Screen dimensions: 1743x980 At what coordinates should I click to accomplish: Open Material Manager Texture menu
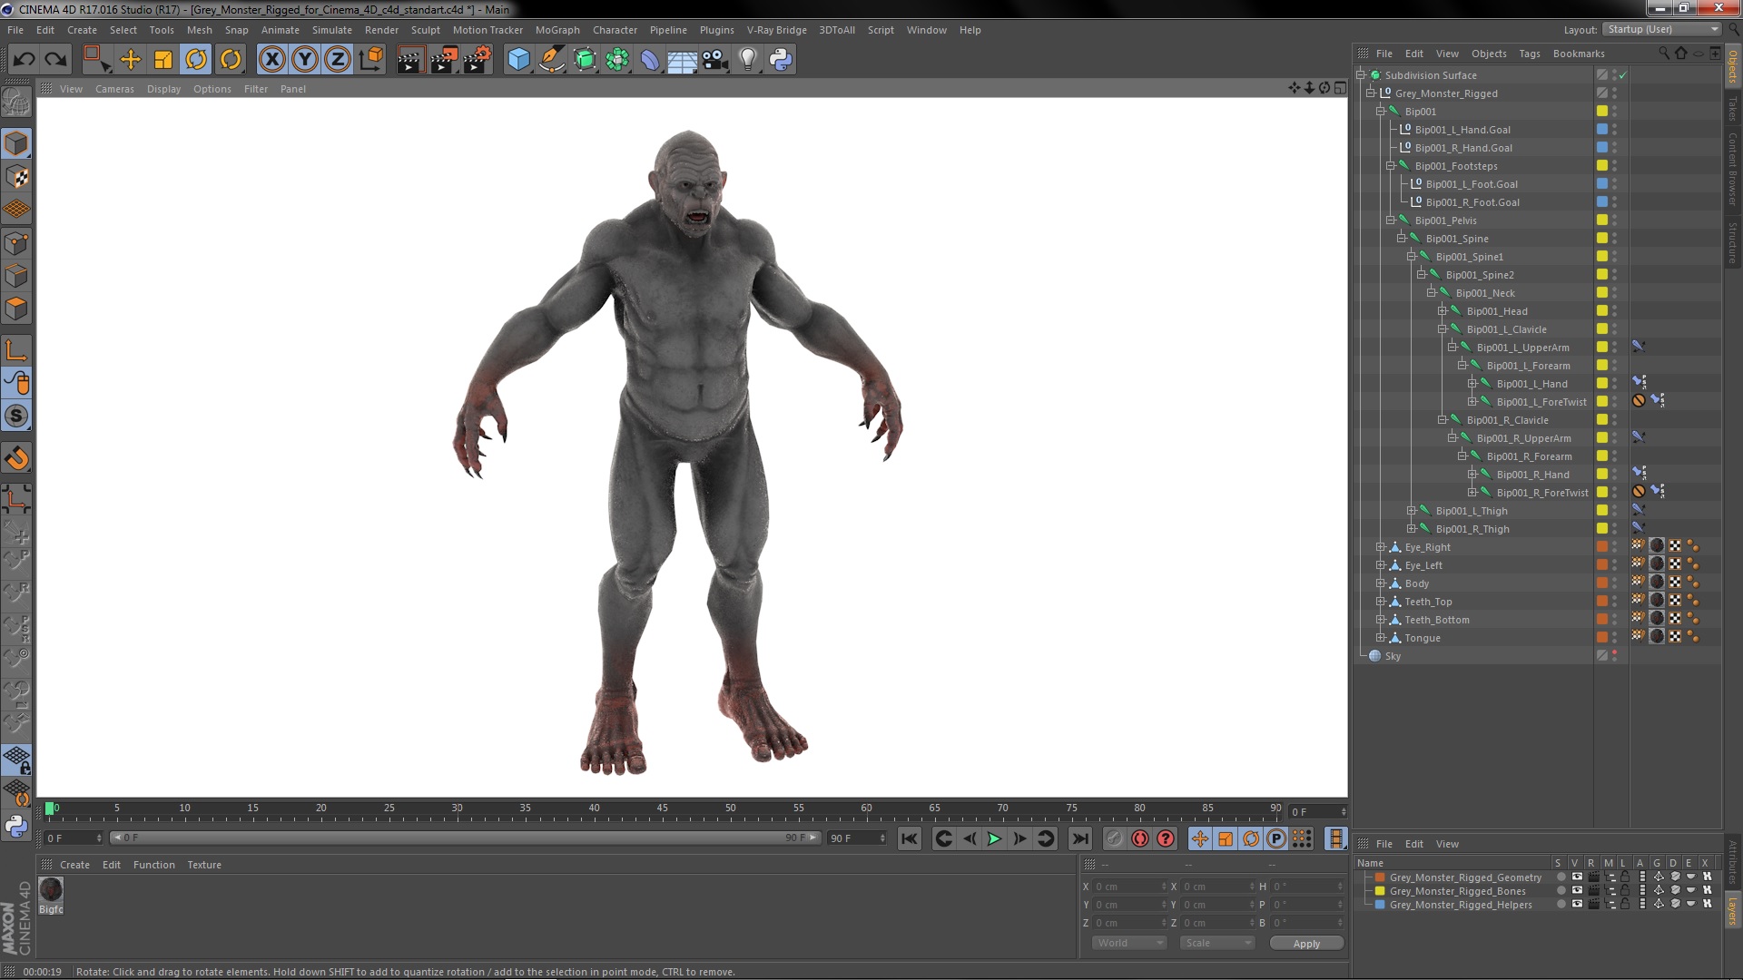tap(204, 865)
